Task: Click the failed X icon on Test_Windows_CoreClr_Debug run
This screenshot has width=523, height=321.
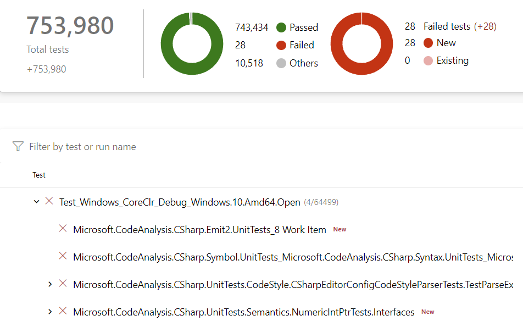Action: 49,201
